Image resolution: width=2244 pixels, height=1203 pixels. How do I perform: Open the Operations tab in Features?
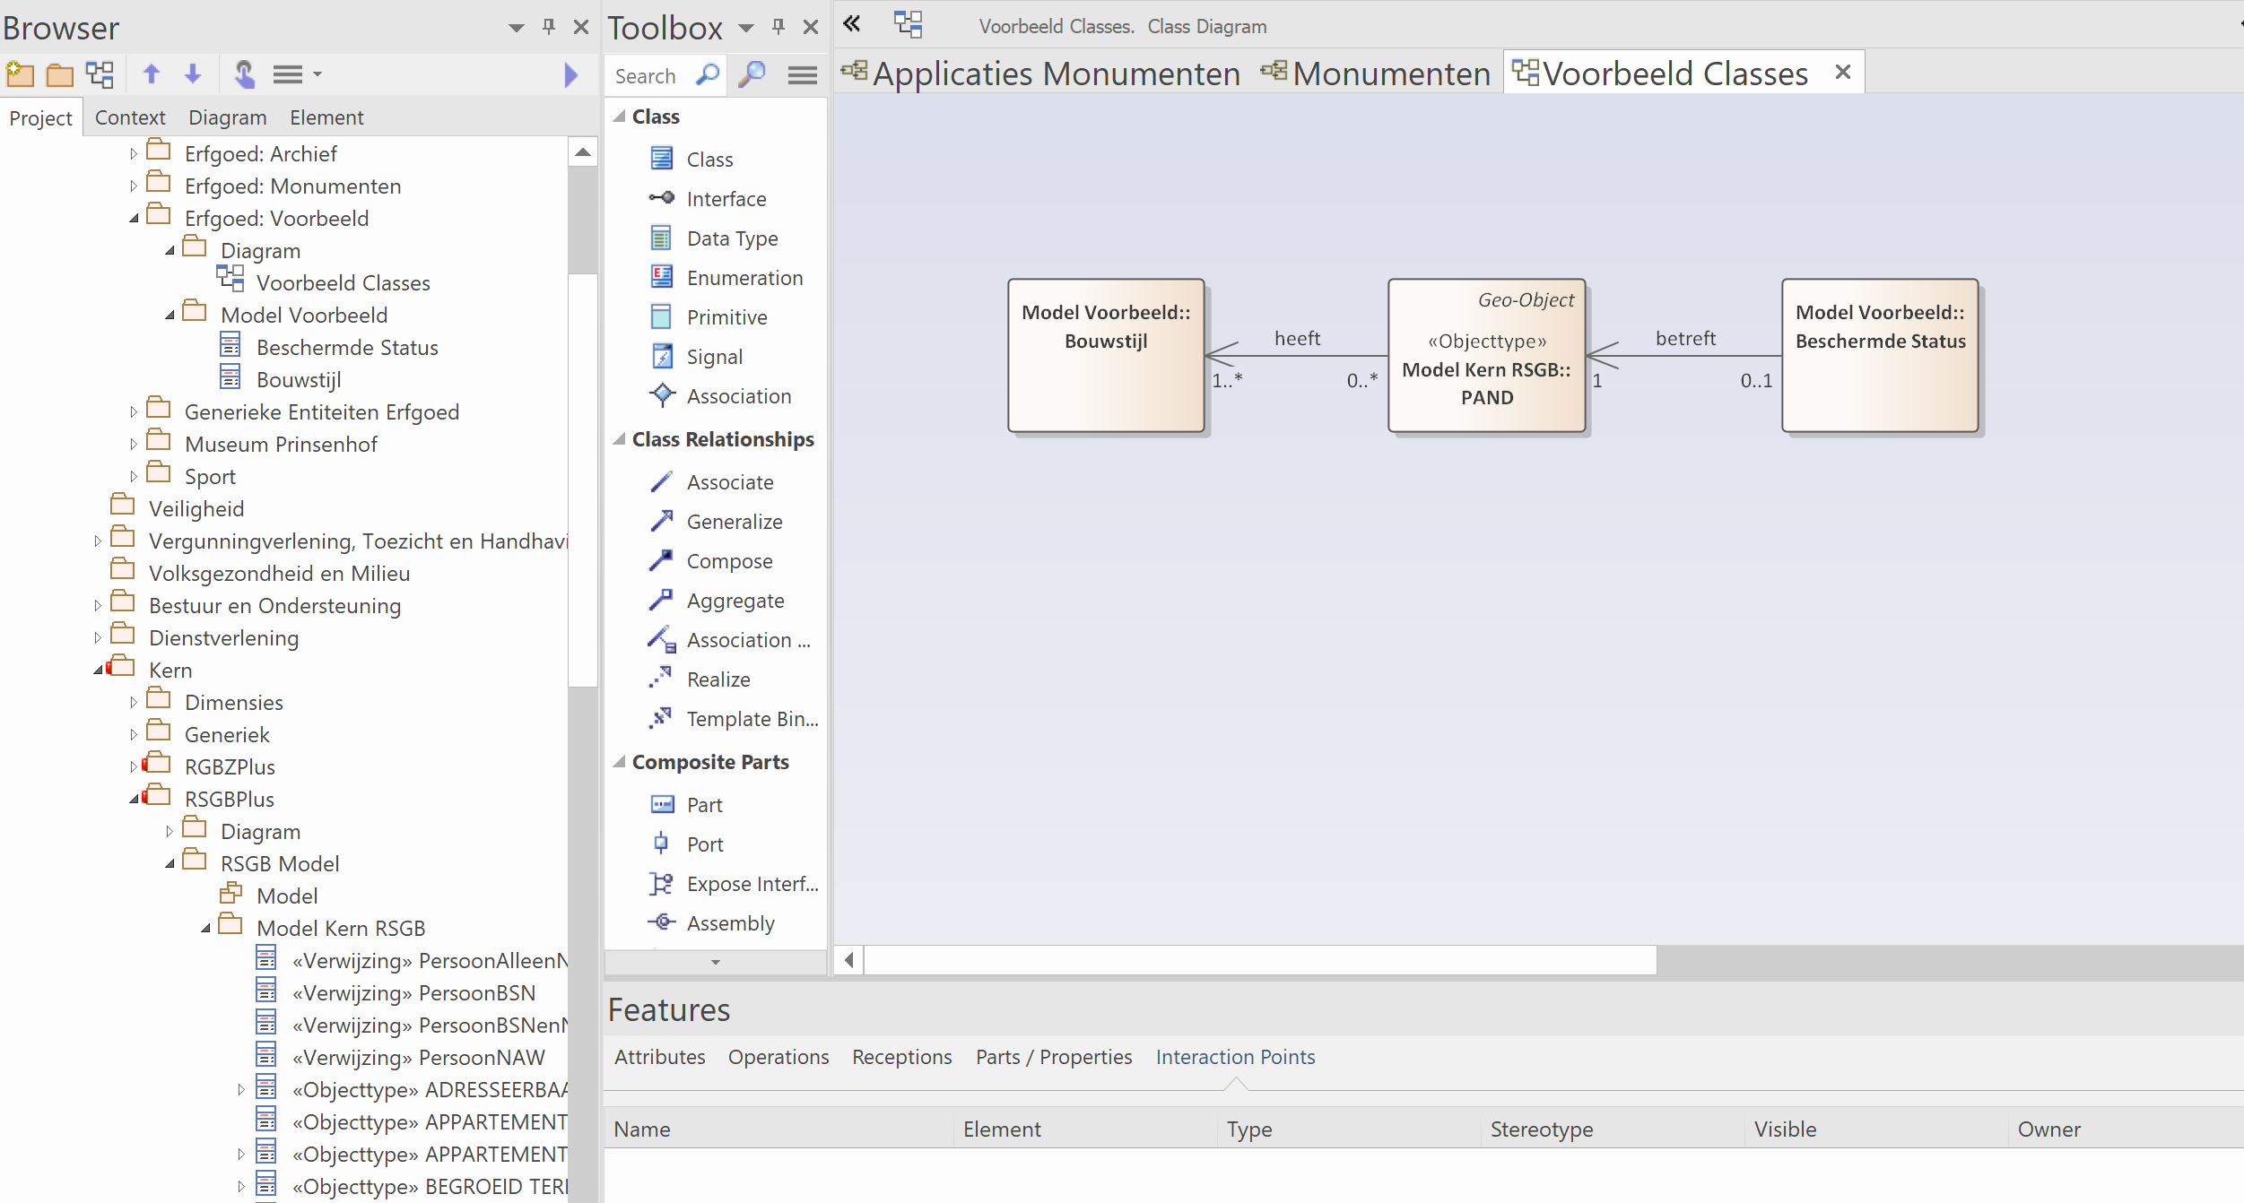[778, 1057]
